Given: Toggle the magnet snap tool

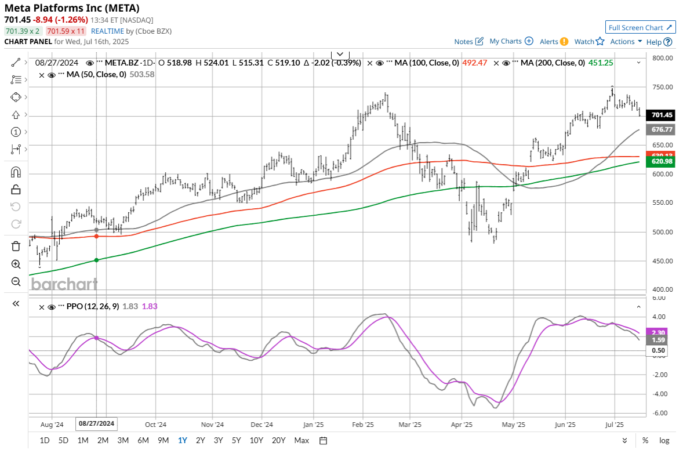Looking at the screenshot, I should point(16,172).
